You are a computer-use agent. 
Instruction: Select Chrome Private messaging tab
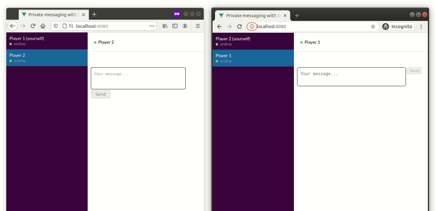click(x=250, y=16)
